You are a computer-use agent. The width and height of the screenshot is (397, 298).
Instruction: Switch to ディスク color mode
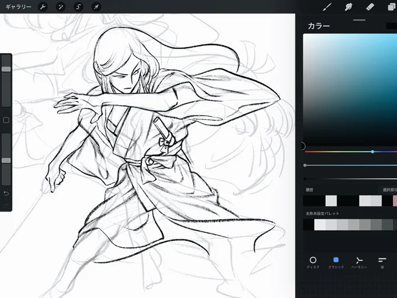(313, 262)
